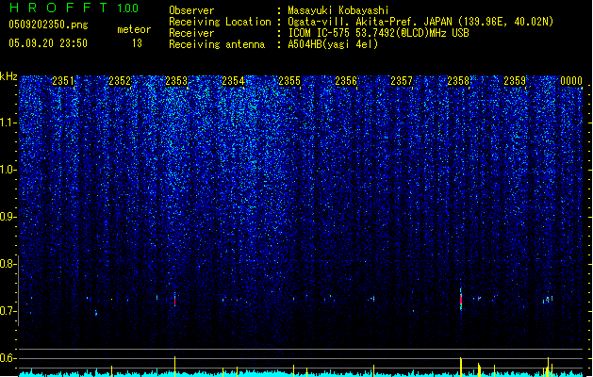The height and width of the screenshot is (377, 593).
Task: Click the 2352 time marker
Action: pos(120,81)
